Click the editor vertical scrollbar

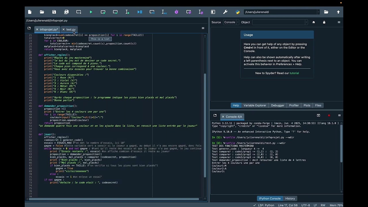[x=205, y=126]
